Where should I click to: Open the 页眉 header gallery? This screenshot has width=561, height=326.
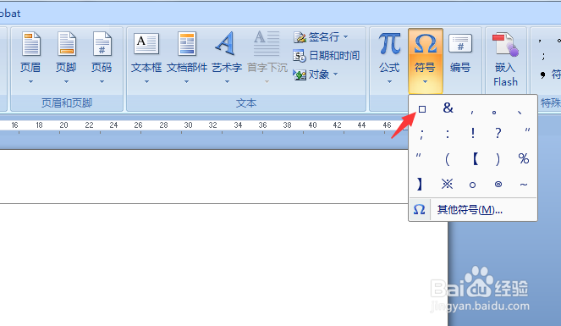click(30, 58)
